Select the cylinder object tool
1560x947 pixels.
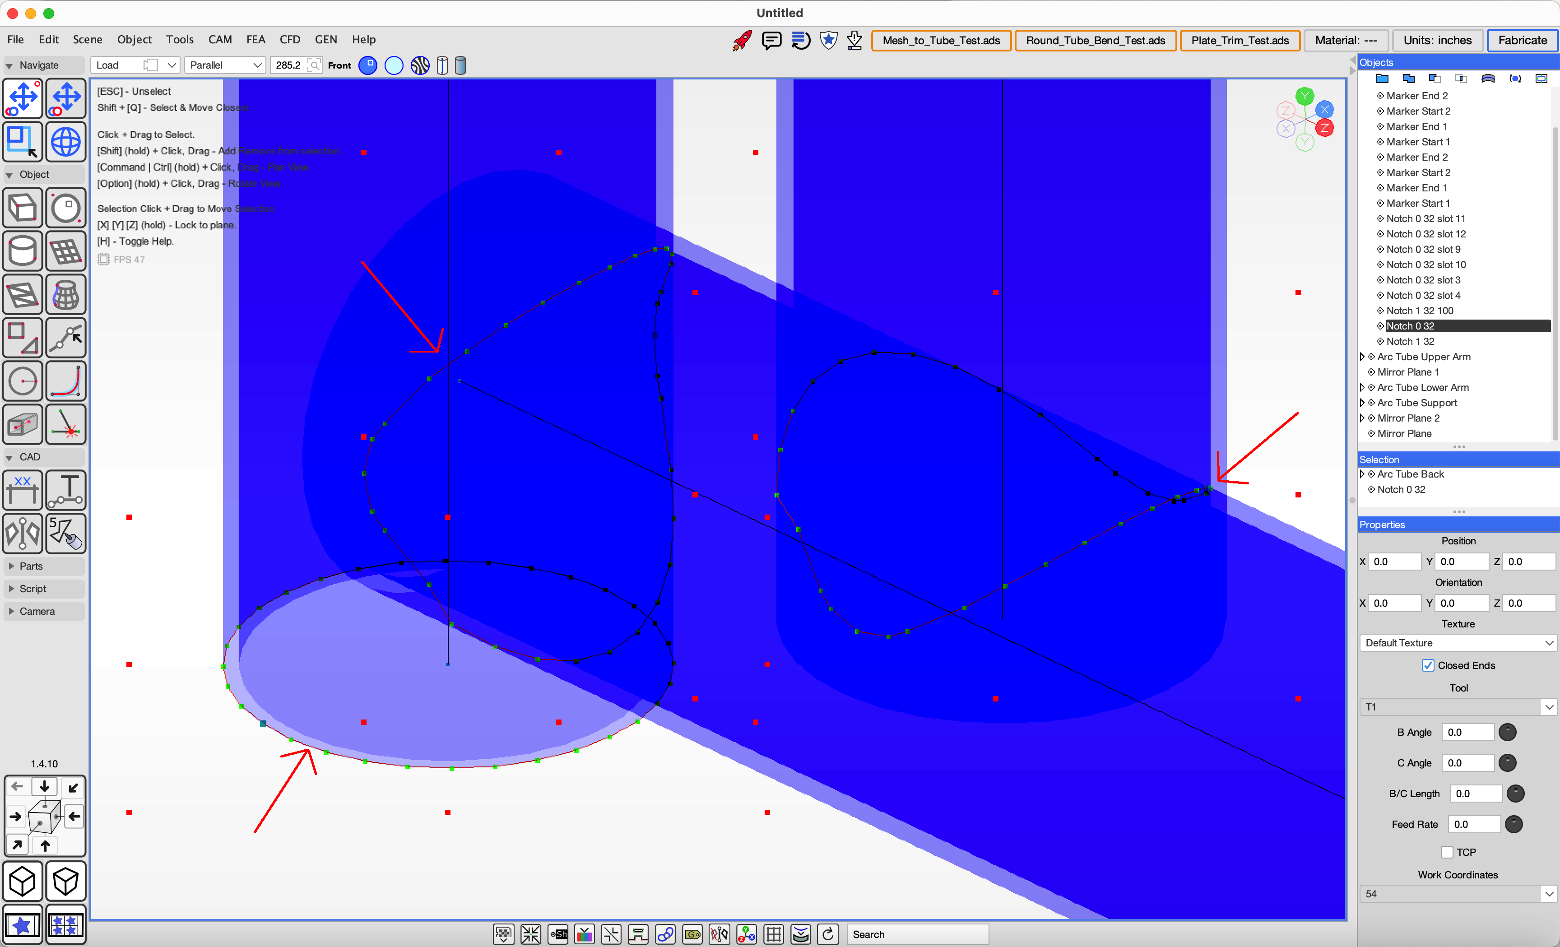[23, 251]
